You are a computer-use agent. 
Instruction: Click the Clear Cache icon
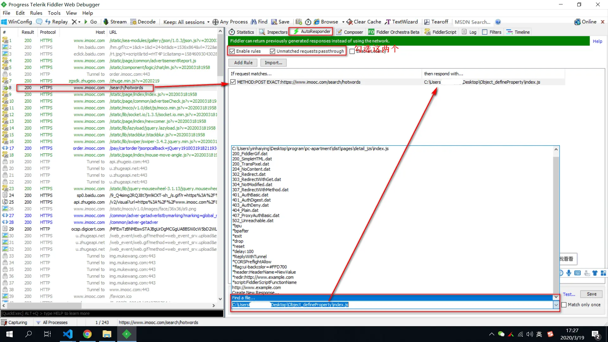350,22
